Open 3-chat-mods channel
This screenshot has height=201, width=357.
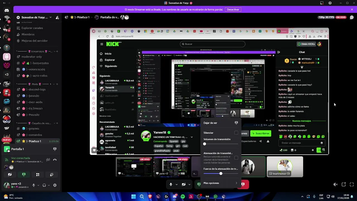(38, 102)
